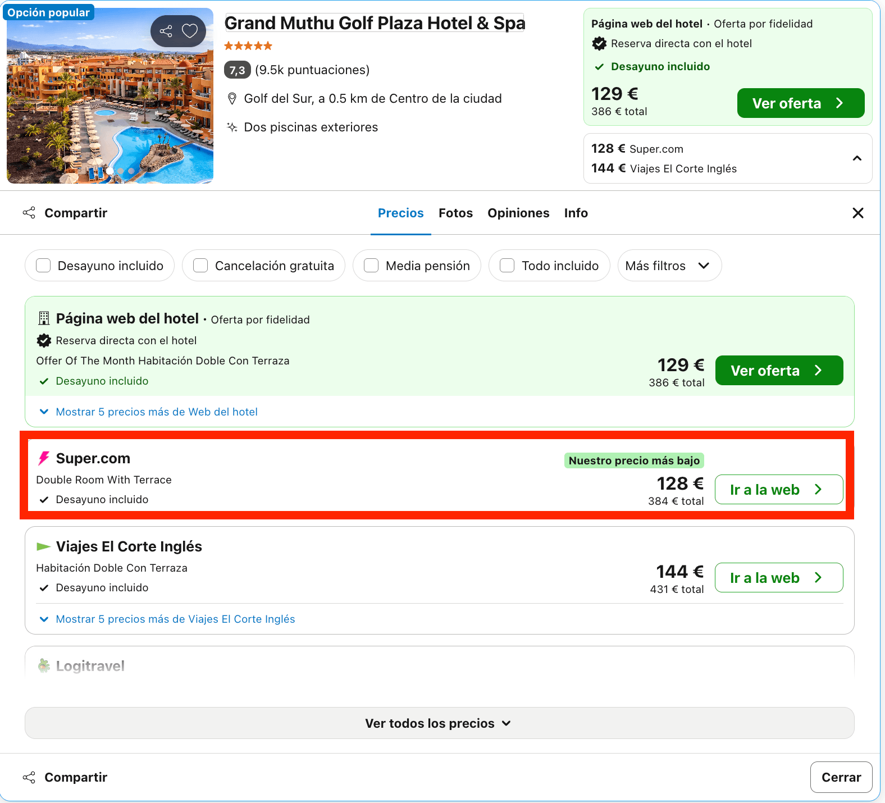885x803 pixels.
Task: Save hotel with the heart icon
Action: point(190,31)
